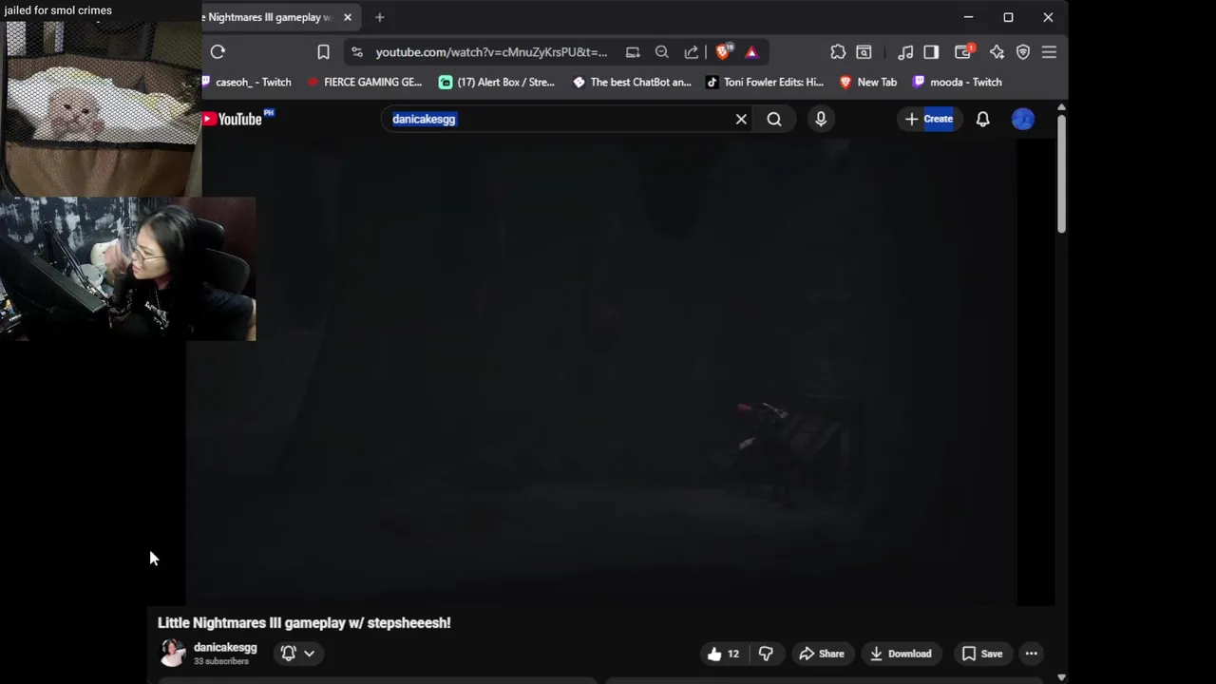Maximize the browser window

coord(1008,17)
